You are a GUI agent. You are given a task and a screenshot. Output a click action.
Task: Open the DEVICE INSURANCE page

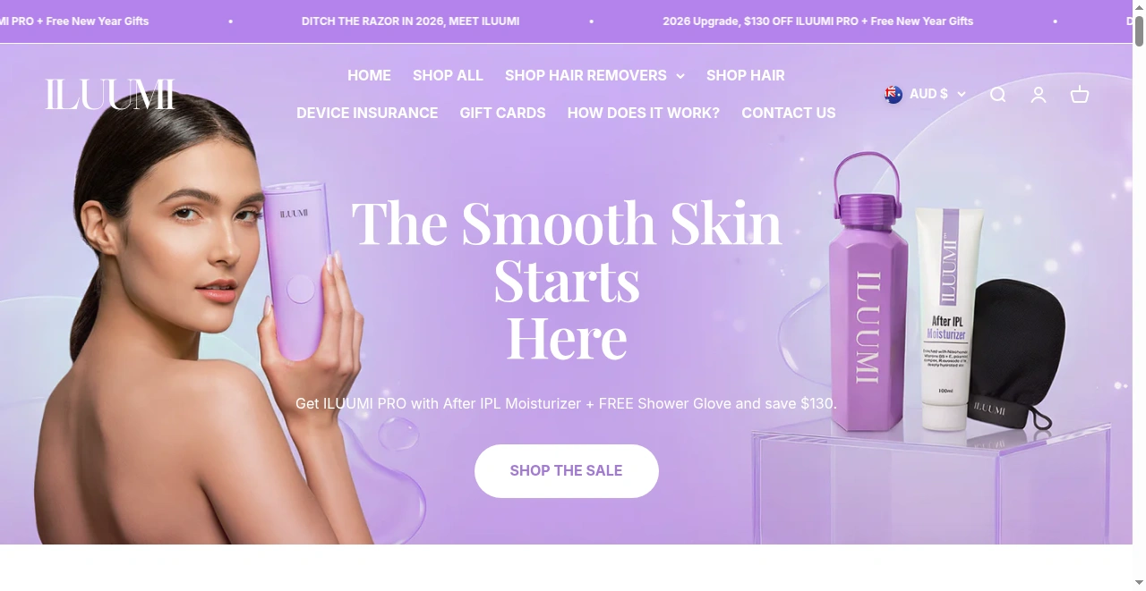click(367, 114)
